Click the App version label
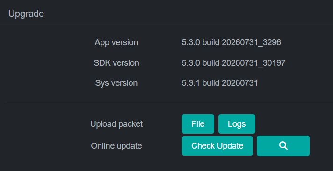The height and width of the screenshot is (171, 333). (116, 42)
